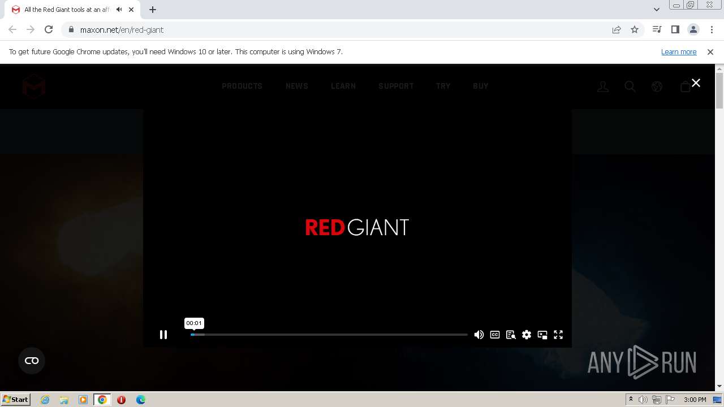Open TRY menu item
Screen dimensions: 724x407
(443, 86)
